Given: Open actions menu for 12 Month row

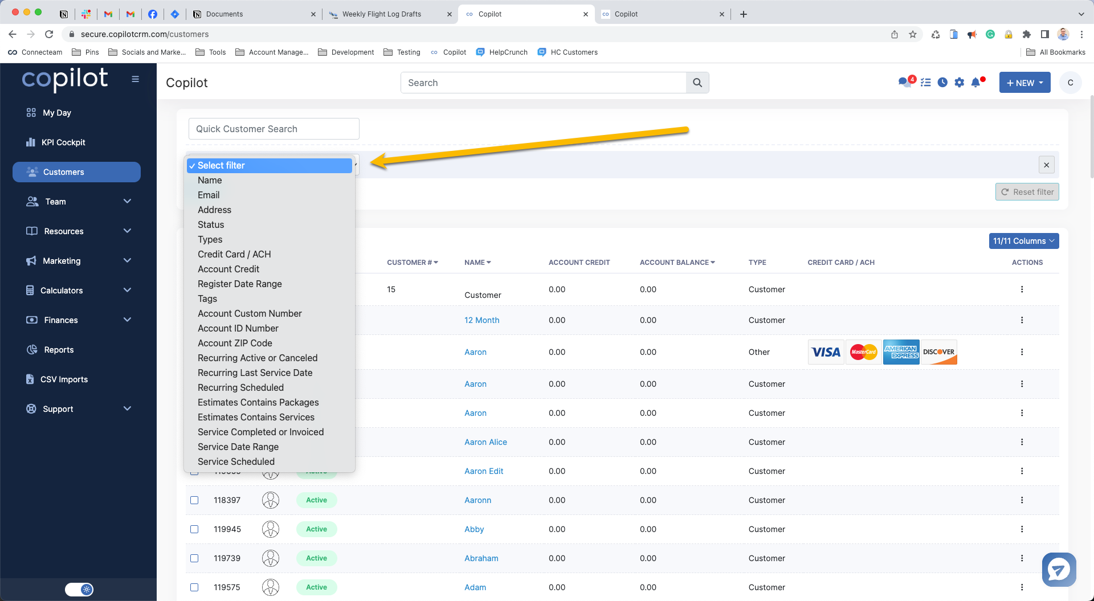Looking at the screenshot, I should click(x=1022, y=320).
